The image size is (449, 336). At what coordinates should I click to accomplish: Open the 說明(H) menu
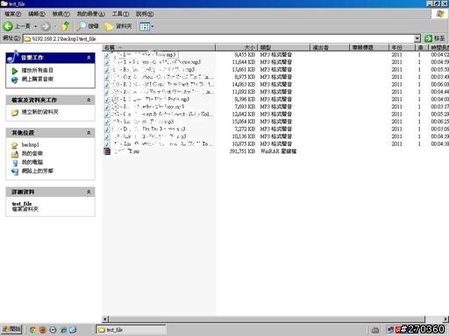pyautogui.click(x=145, y=14)
